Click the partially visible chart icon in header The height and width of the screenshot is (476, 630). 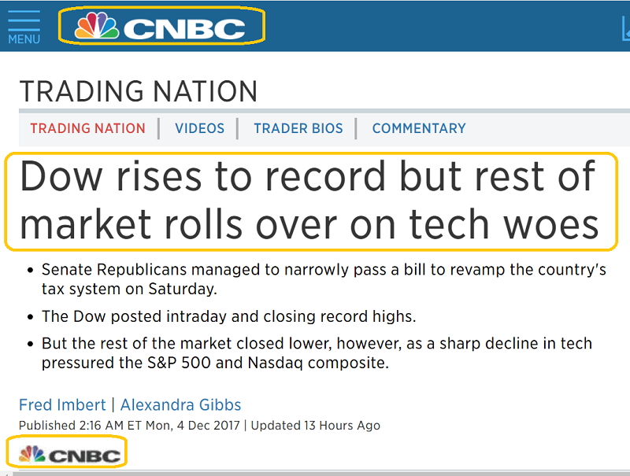tap(625, 29)
